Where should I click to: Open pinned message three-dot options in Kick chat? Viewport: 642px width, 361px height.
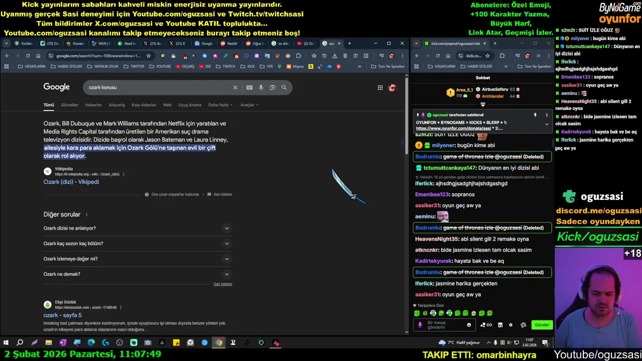pos(547,115)
